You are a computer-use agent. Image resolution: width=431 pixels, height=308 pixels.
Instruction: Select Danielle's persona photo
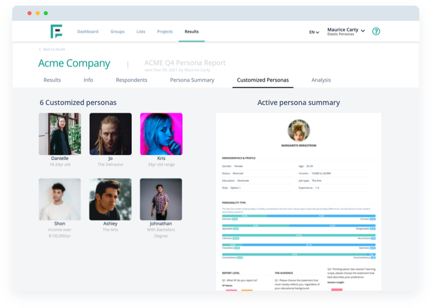60,134
